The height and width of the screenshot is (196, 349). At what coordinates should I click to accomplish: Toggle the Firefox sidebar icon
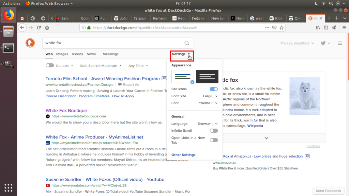tap(326, 28)
